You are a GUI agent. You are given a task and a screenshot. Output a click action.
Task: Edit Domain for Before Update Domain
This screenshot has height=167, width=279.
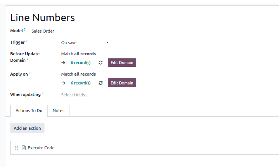pos(122,63)
